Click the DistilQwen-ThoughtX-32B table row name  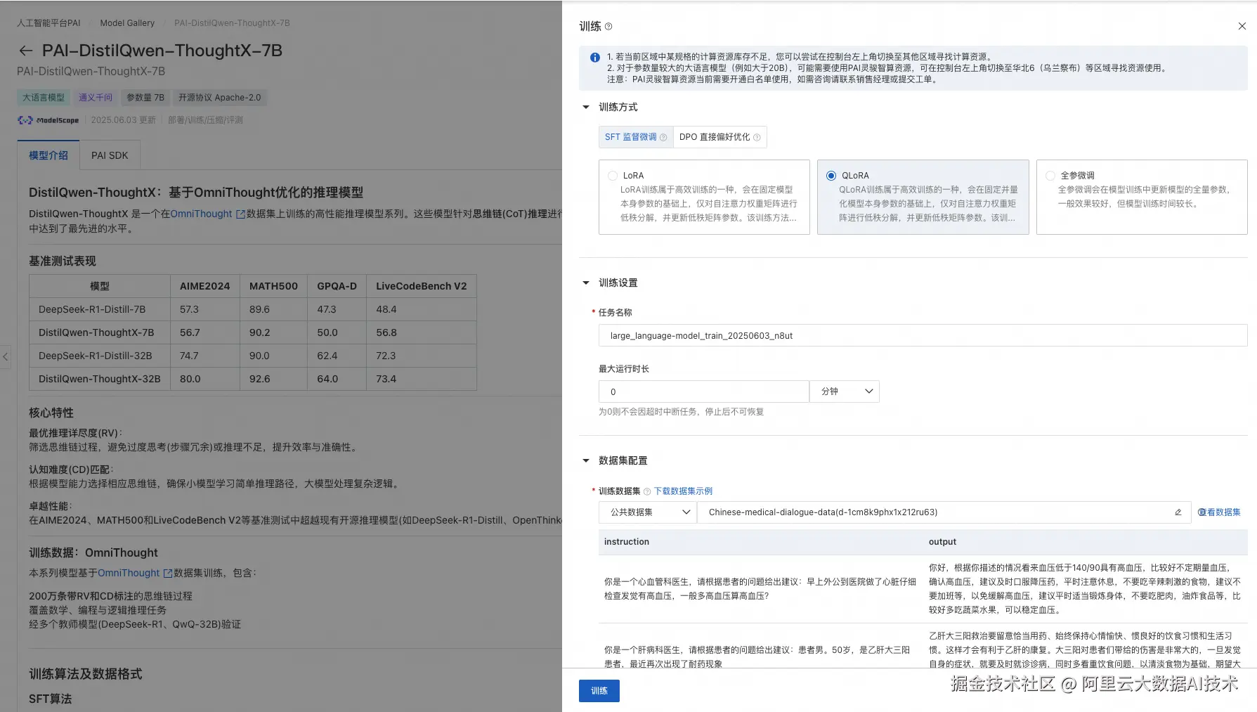coord(100,379)
